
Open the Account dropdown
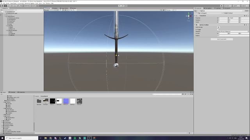[x=228, y=6]
